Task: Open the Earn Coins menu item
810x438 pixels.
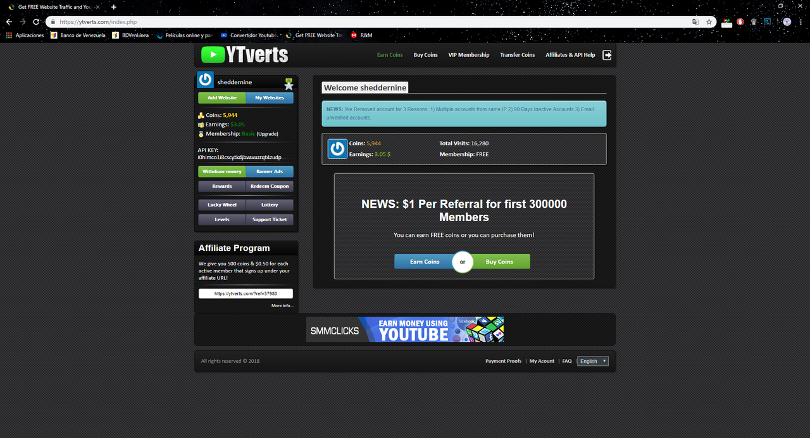Action: tap(390, 55)
